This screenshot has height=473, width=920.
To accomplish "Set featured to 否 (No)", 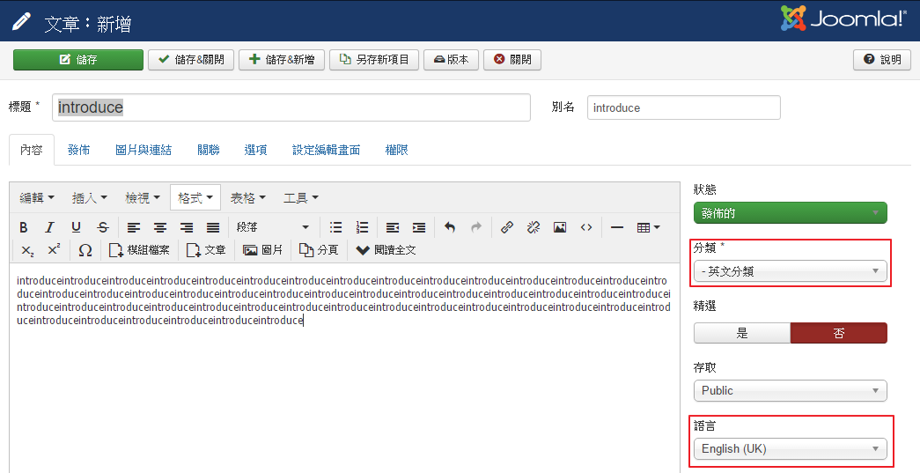I will 838,333.
